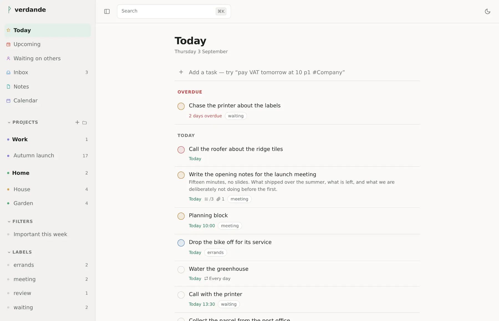
Task: Click the Notes document icon
Action: click(8, 87)
